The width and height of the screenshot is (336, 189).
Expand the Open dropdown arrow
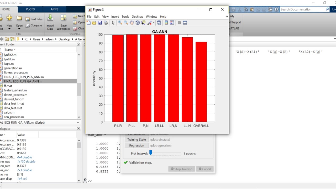pyautogui.click(x=19, y=29)
